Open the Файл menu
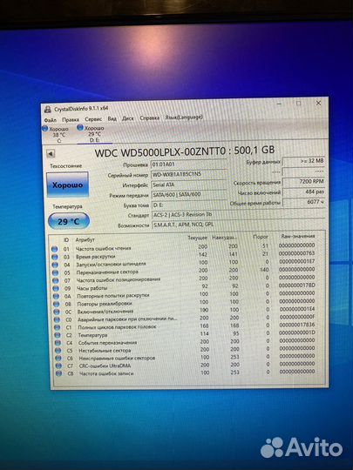 click(x=51, y=120)
